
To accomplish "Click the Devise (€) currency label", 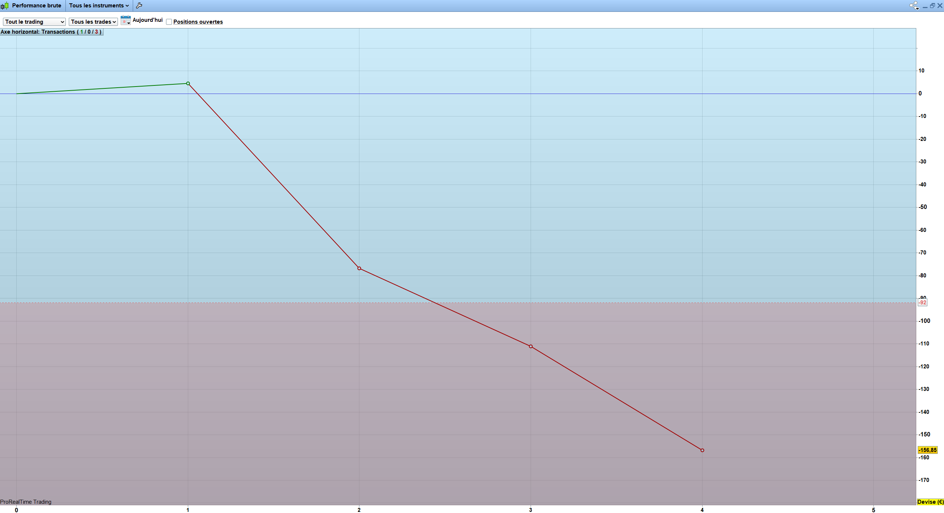I will [930, 502].
